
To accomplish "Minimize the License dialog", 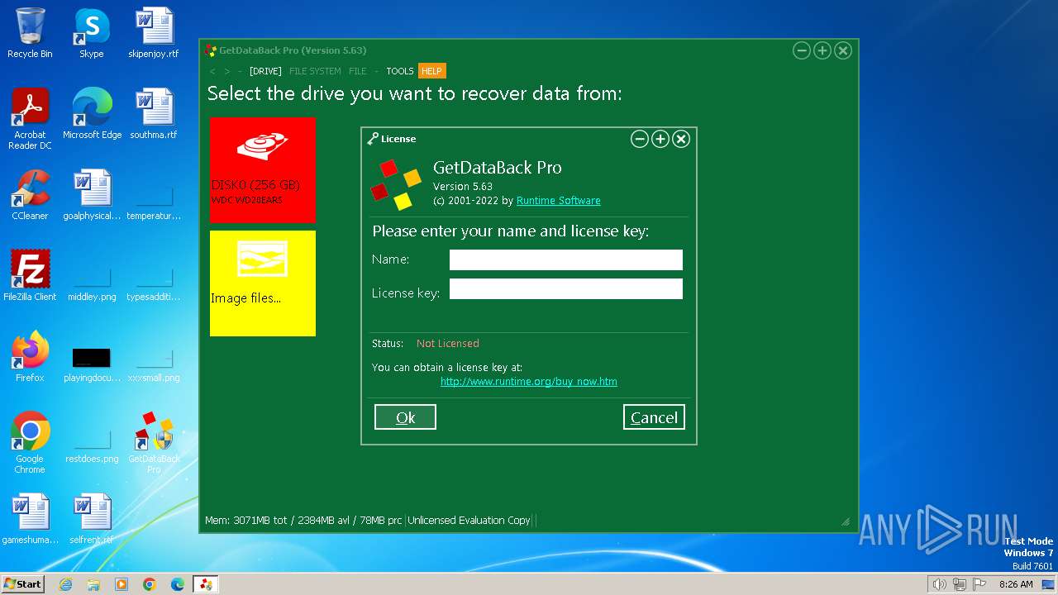I will [x=639, y=139].
